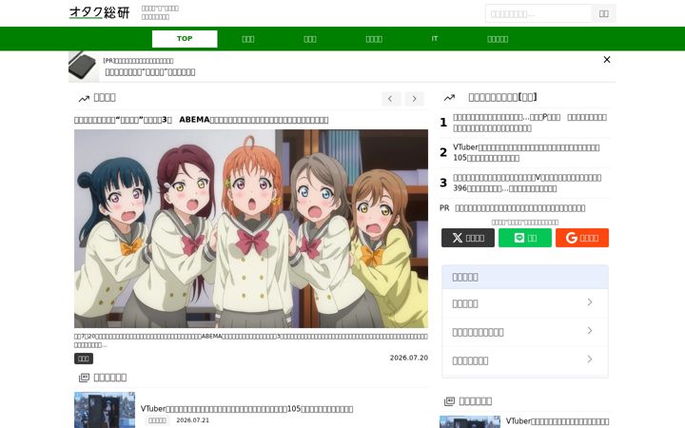This screenshot has height=428, width=685.
Task: Open lower-right sidebar VTuber article title
Action: 558,421
